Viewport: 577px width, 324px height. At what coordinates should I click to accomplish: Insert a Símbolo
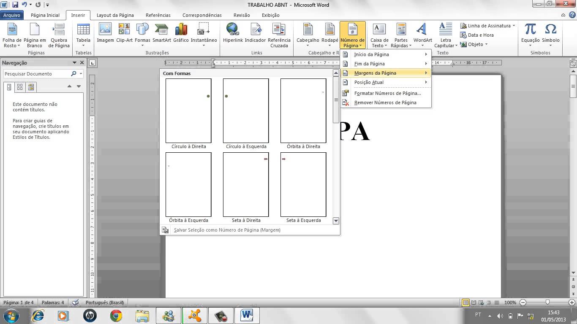pos(550,33)
